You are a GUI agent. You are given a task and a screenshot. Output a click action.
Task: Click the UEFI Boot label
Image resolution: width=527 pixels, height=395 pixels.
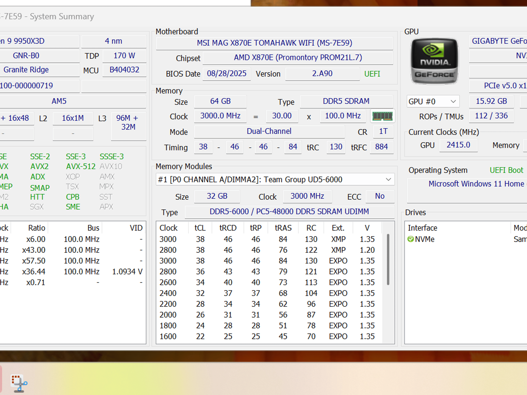tap(506, 170)
